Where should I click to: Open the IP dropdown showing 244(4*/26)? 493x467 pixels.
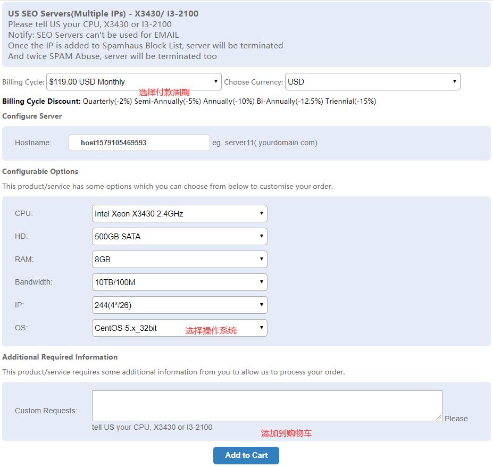[179, 305]
